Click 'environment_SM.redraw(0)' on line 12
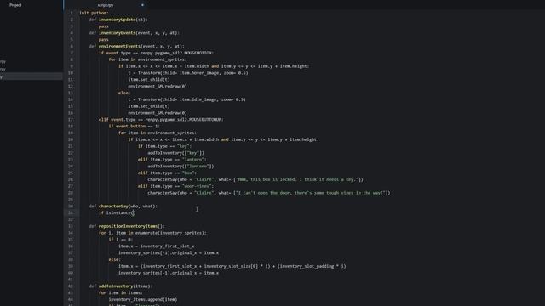This screenshot has width=545, height=306. point(158,86)
